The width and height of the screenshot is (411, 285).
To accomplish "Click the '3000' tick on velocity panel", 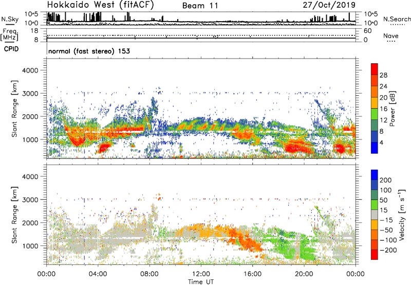I will pos(30,200).
